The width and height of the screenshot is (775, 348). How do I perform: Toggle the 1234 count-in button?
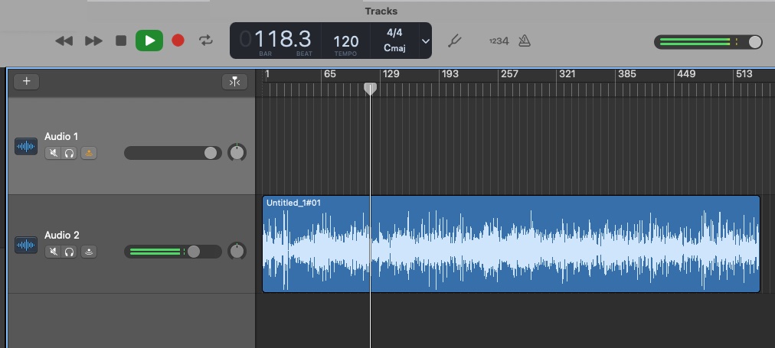(x=499, y=41)
